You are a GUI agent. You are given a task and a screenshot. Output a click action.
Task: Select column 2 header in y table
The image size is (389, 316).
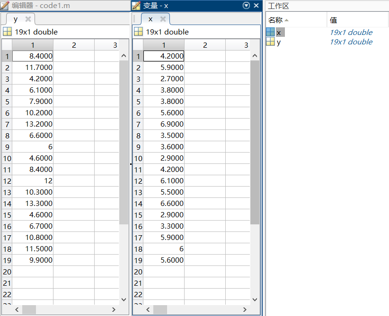(74, 45)
